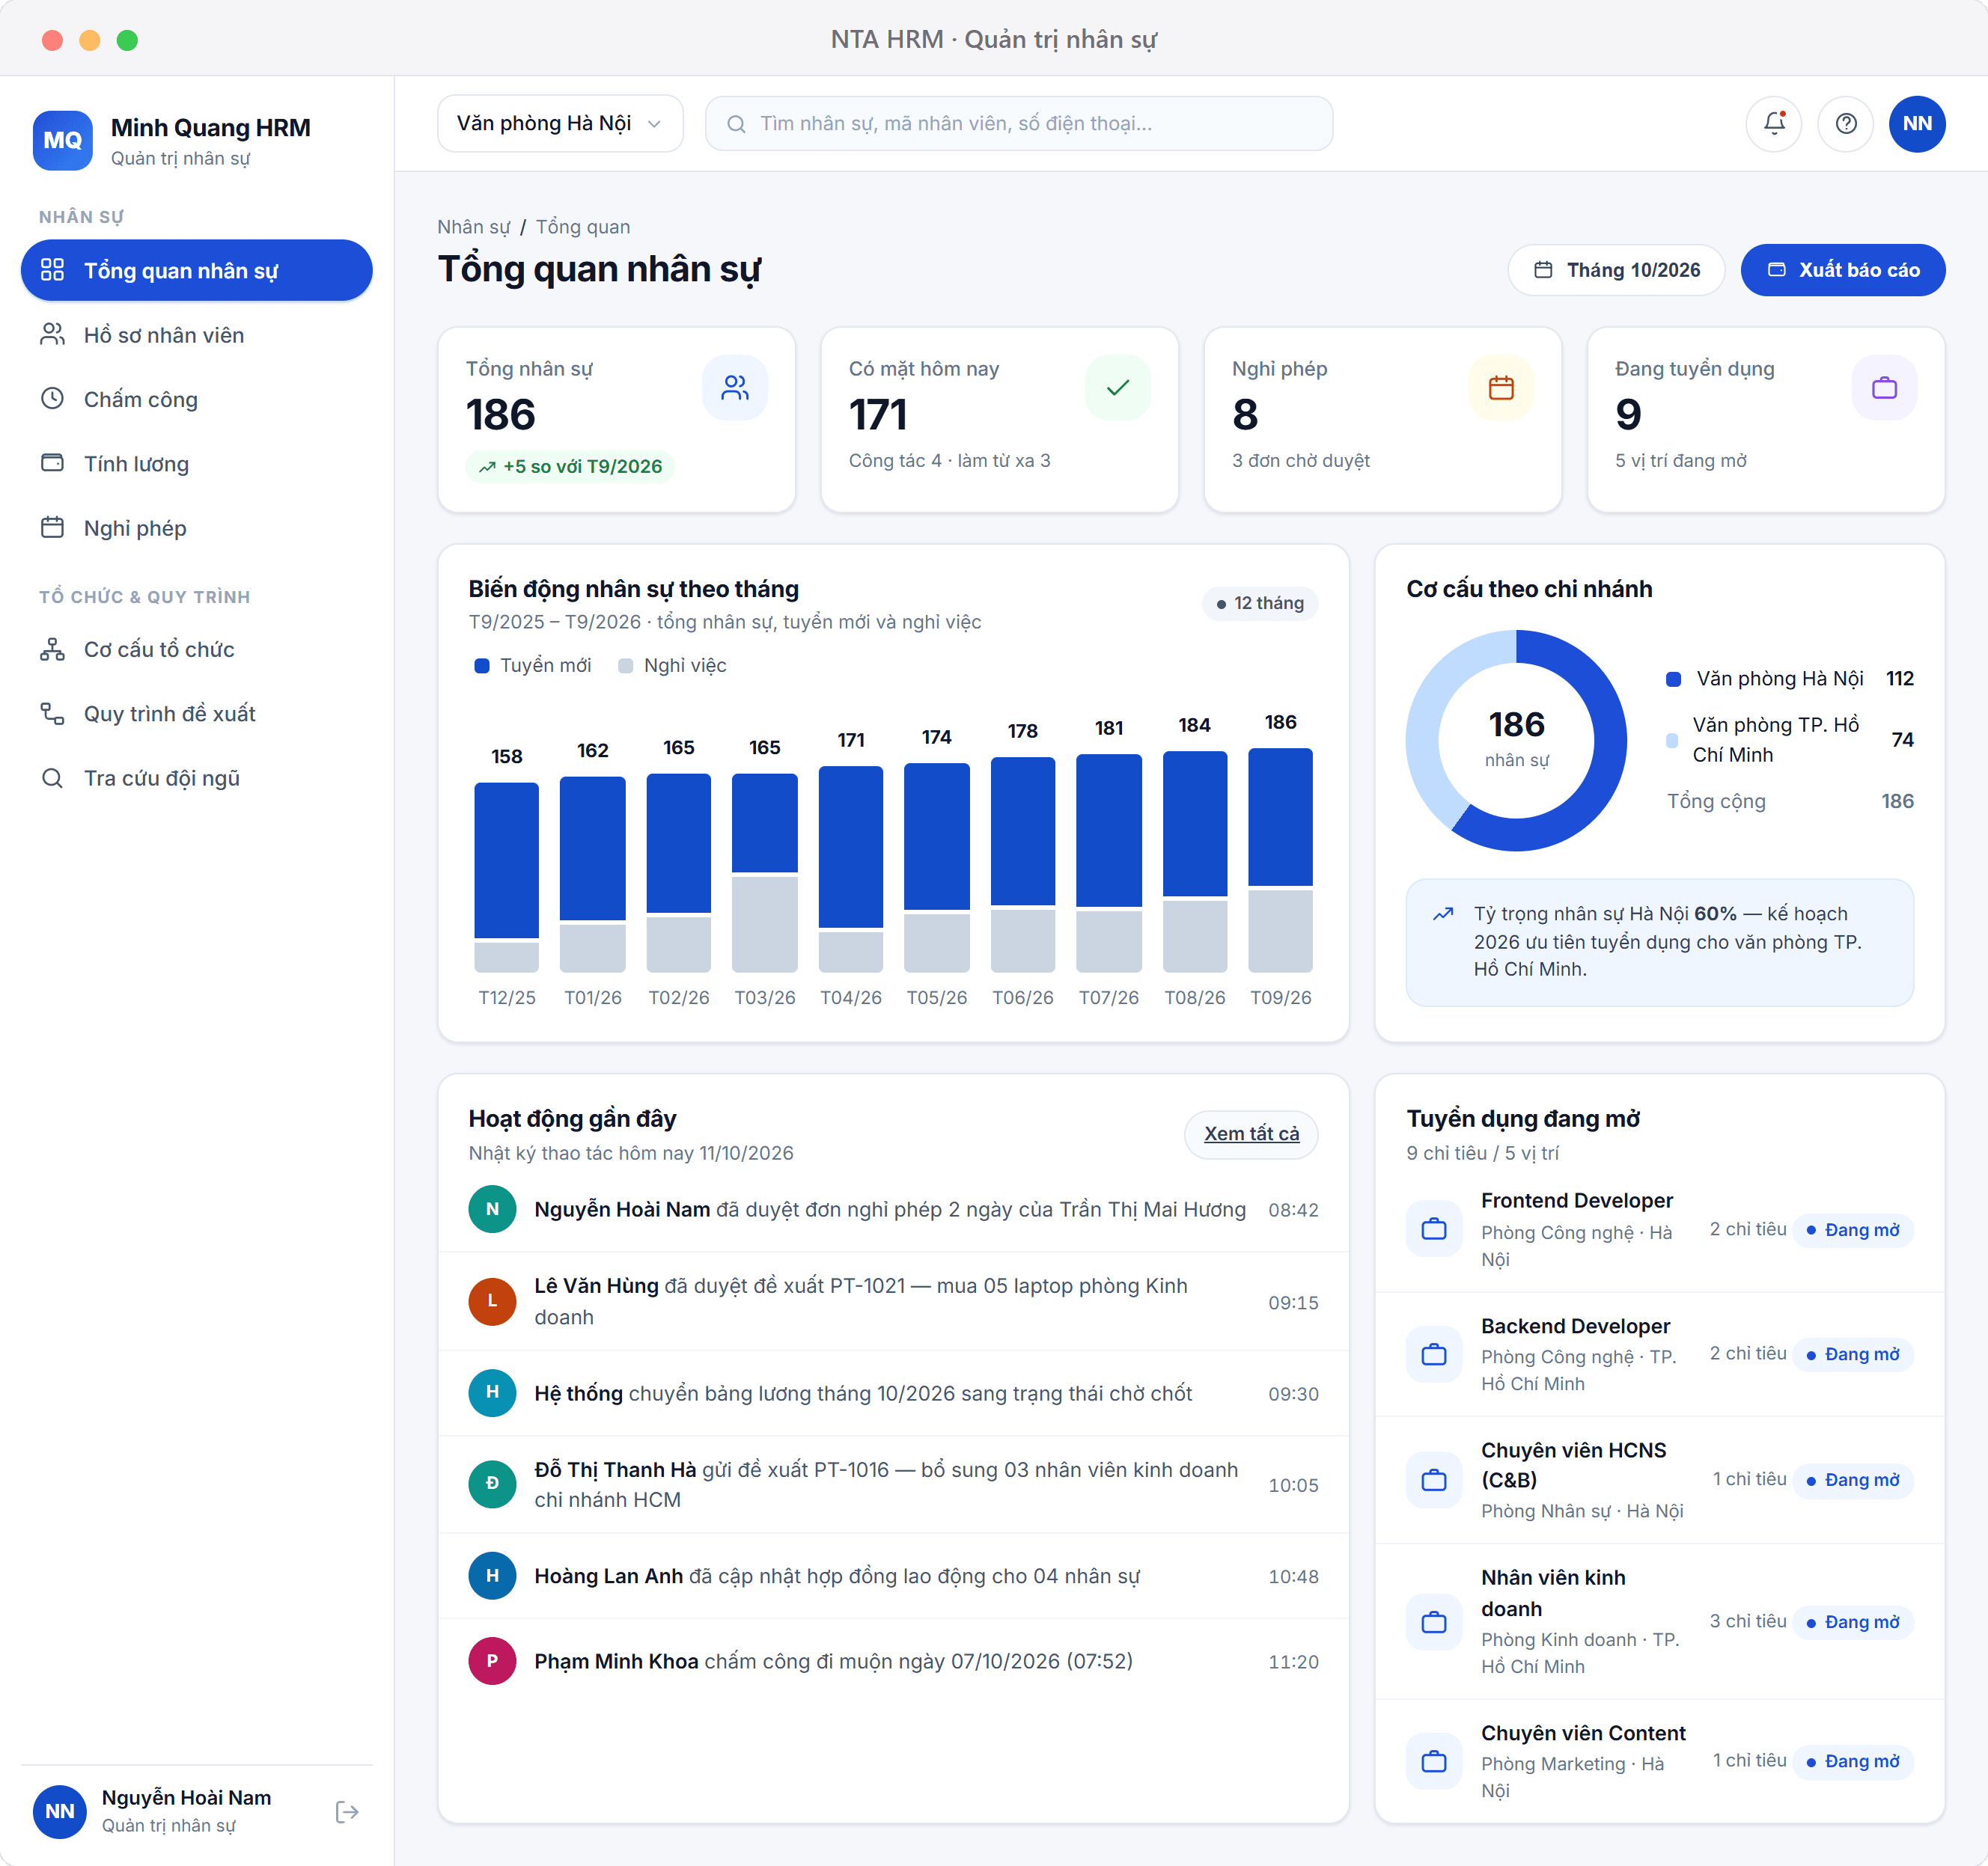Open Hồ sơ nhân viên in sidebar
Image resolution: width=1988 pixels, height=1866 pixels.
click(x=196, y=335)
